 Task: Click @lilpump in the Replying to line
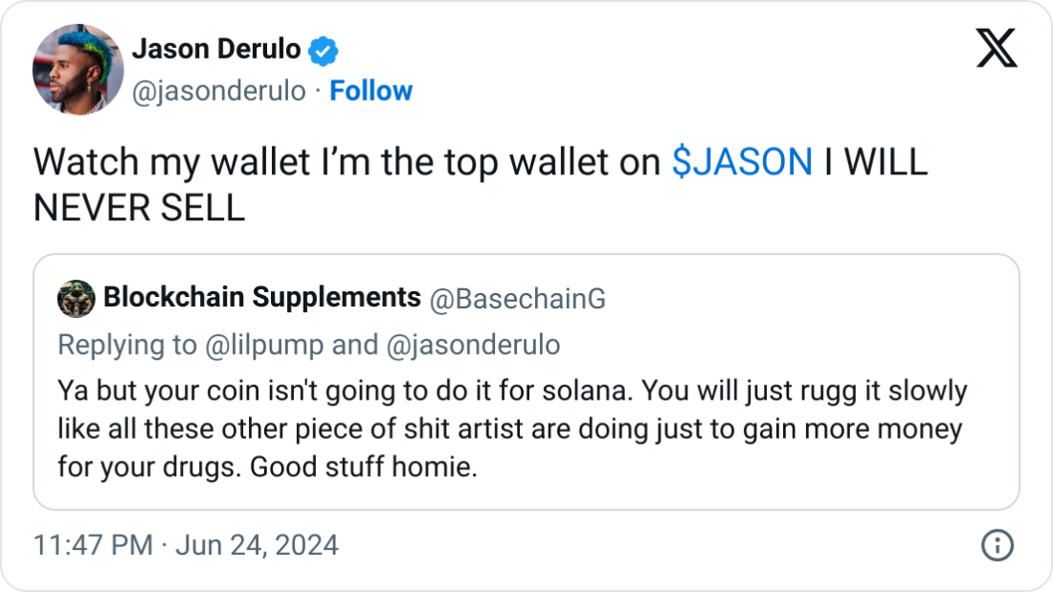point(264,345)
